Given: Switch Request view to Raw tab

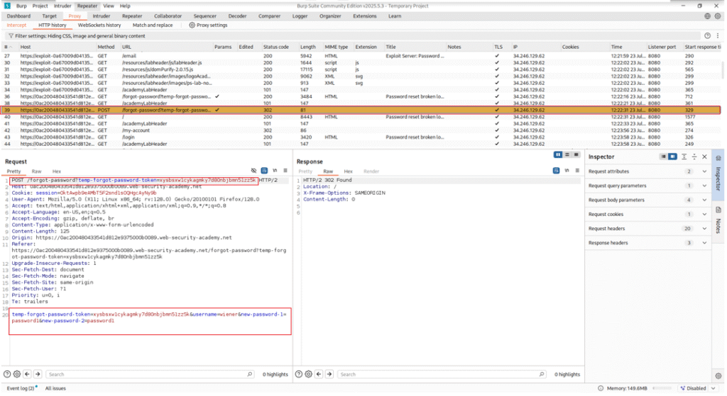Looking at the screenshot, I should coord(36,171).
